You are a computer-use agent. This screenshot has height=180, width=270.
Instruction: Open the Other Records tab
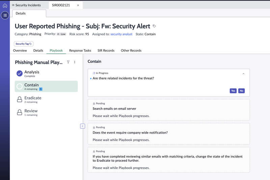131,51
